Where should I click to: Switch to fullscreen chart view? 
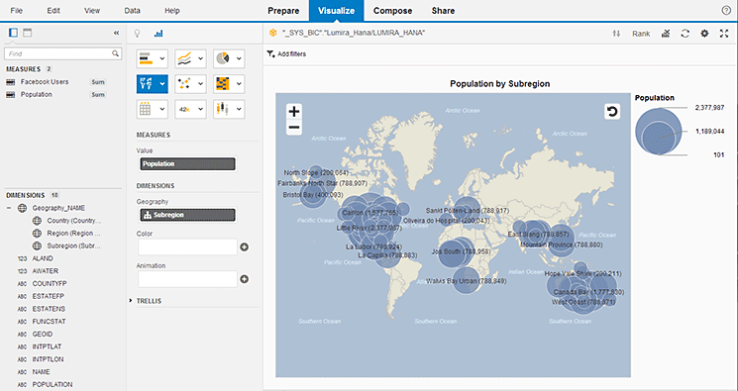pos(724,34)
